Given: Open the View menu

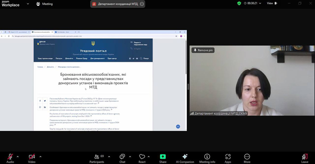Looking at the screenshot, I should [272, 3].
